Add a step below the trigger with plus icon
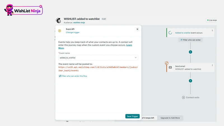Image resolution: width=224 pixels, height=126 pixels. point(190,52)
